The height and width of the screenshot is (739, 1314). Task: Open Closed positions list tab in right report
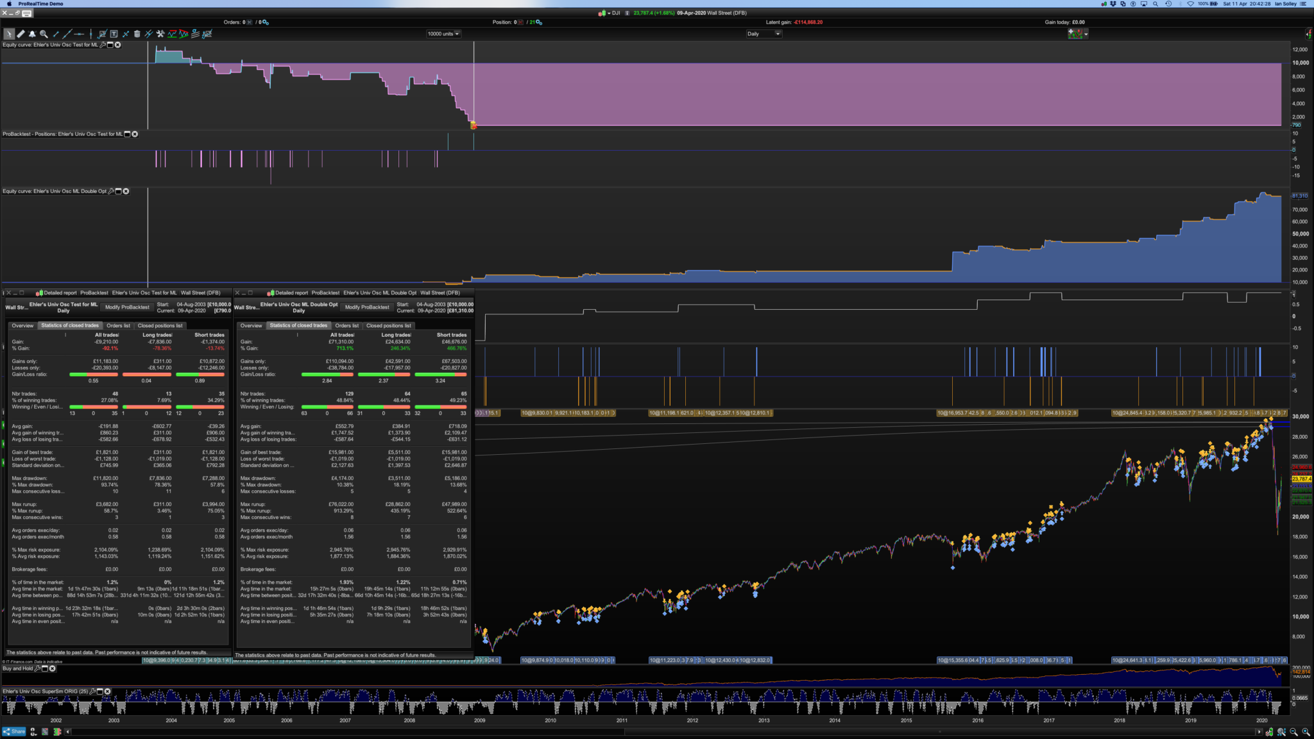(388, 326)
